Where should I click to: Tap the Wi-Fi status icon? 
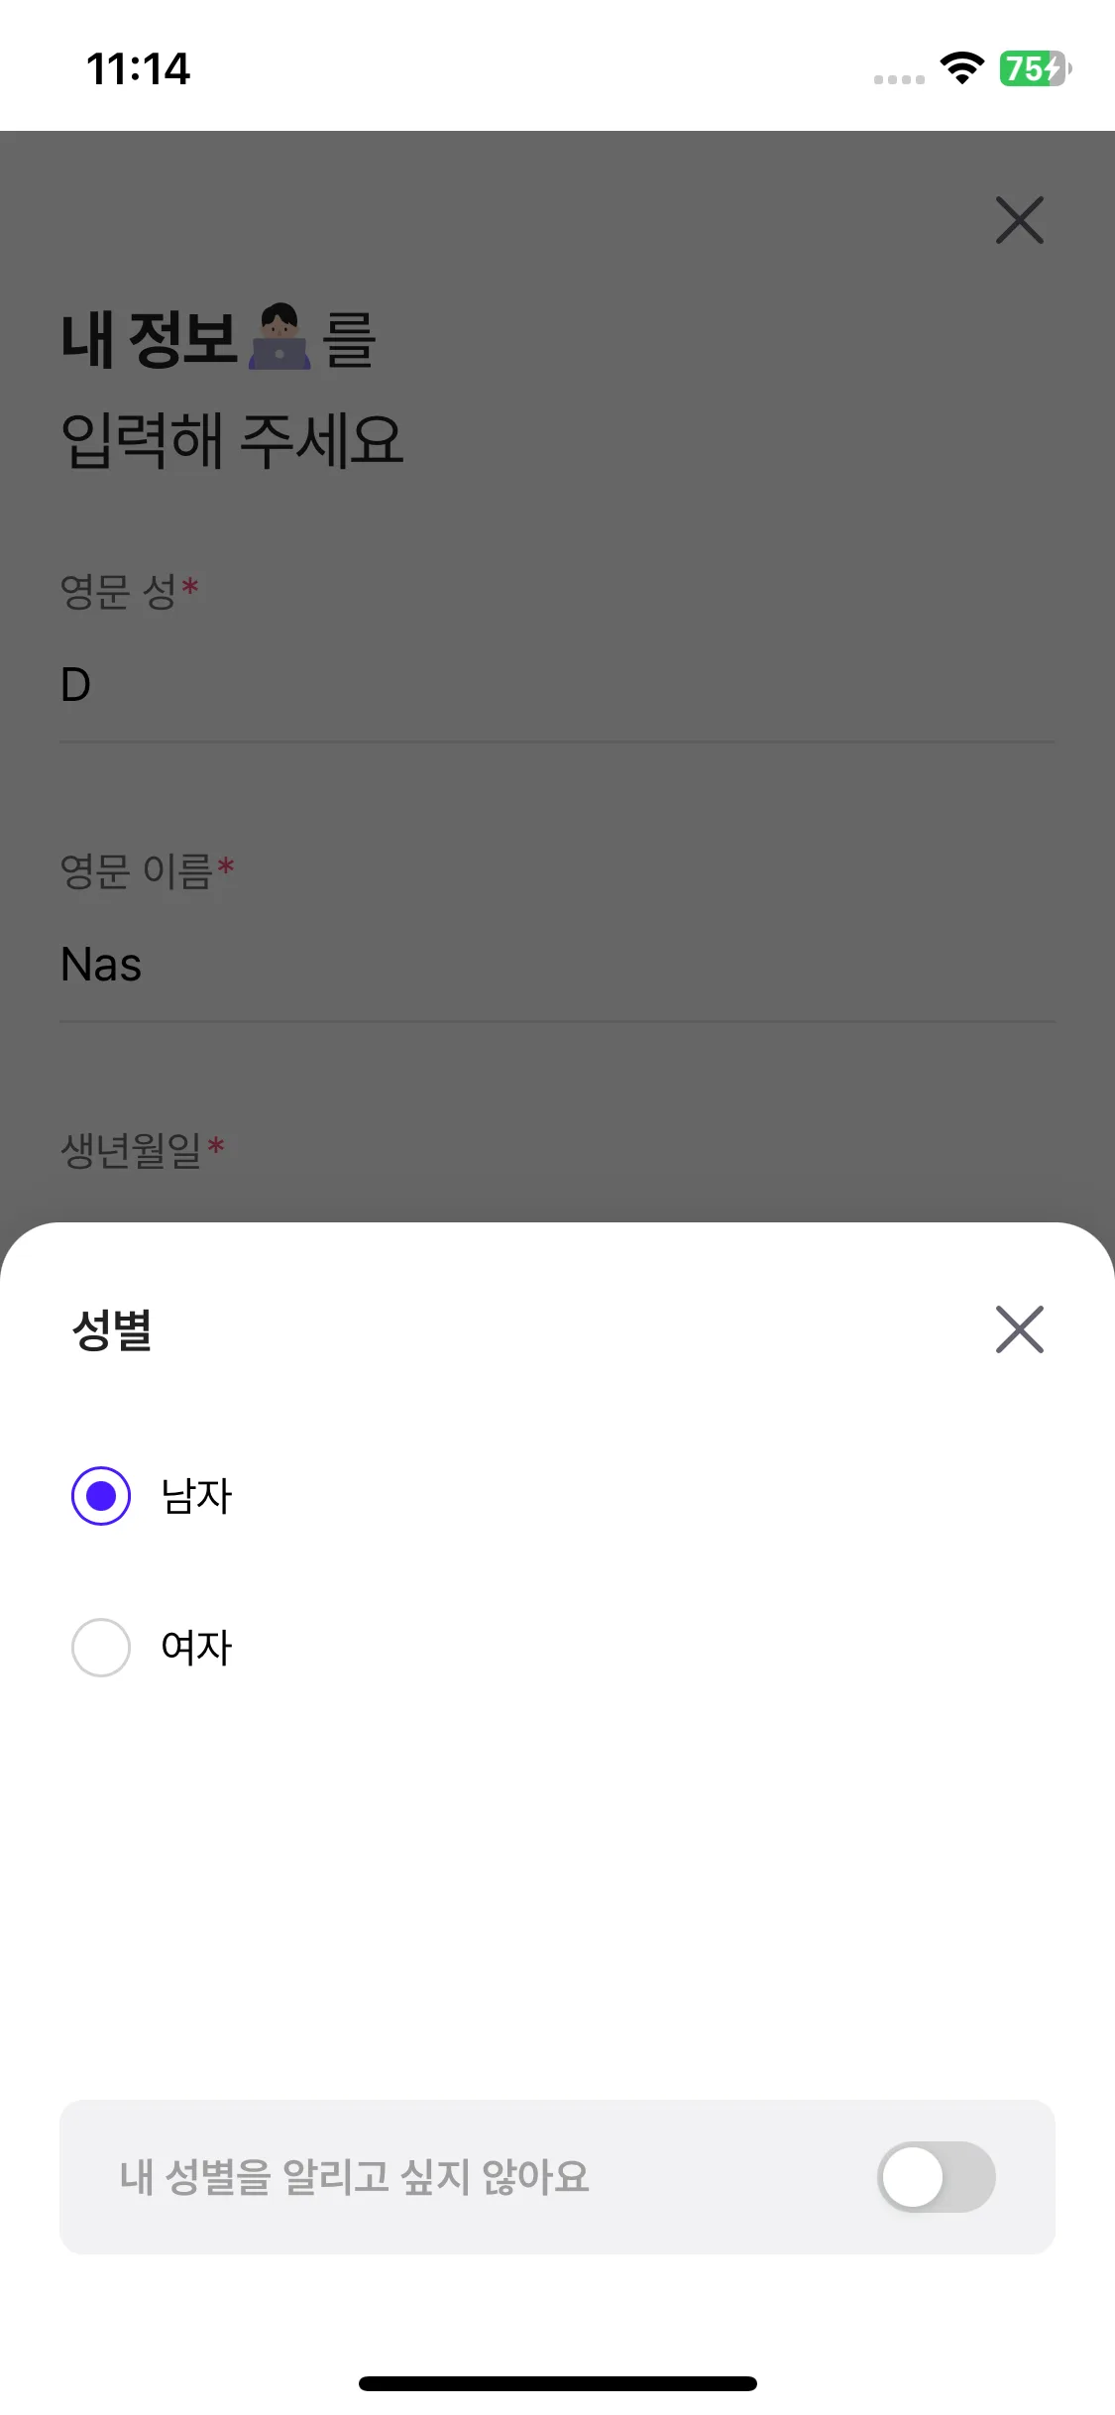(x=961, y=67)
